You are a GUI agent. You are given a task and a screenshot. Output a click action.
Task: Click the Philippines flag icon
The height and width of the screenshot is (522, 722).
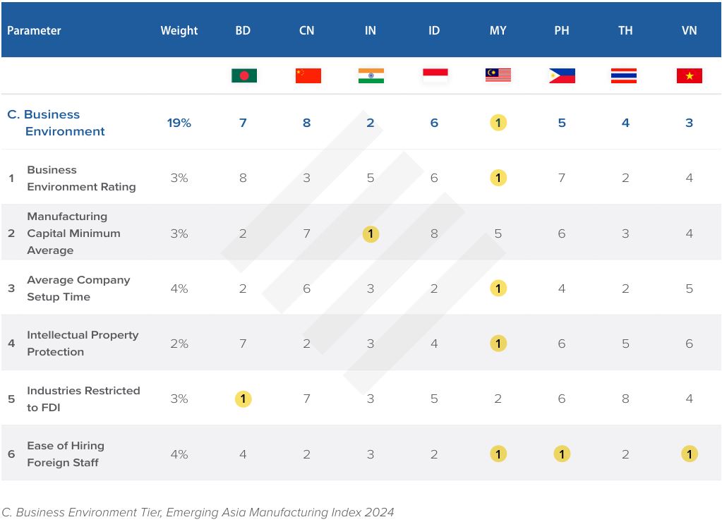pos(562,75)
